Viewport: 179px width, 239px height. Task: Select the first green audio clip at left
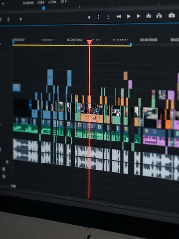point(25,129)
